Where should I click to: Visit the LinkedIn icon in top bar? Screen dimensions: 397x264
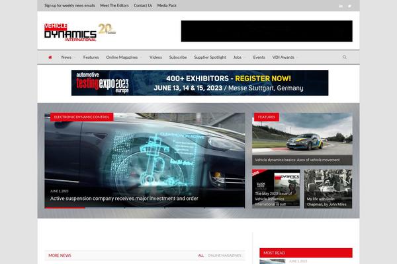tap(341, 6)
